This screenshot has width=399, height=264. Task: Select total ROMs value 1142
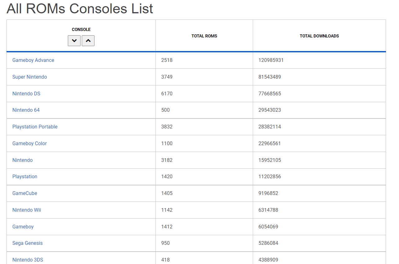(167, 210)
